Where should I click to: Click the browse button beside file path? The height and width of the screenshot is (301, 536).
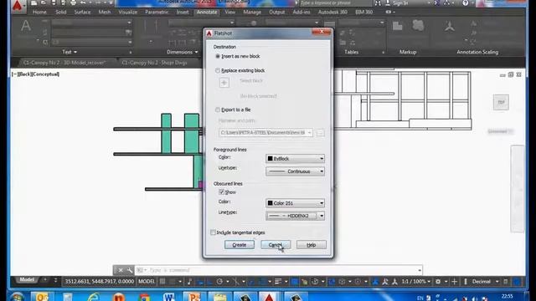point(320,132)
